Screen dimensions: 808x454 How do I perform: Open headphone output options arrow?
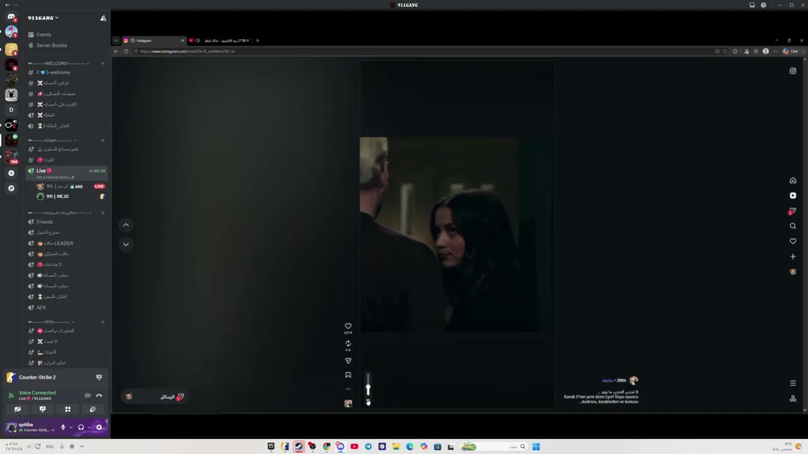[x=89, y=428]
